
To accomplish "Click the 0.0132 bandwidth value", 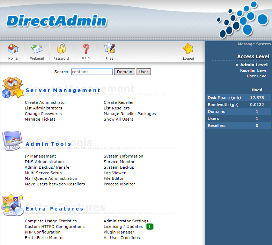I will (257, 105).
